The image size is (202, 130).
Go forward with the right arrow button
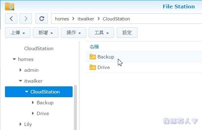26,19
